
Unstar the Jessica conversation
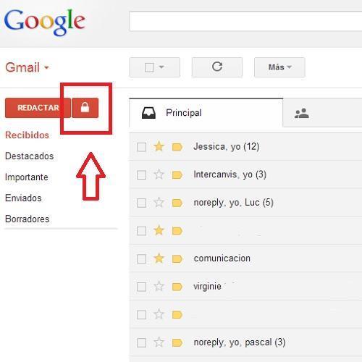tap(159, 146)
